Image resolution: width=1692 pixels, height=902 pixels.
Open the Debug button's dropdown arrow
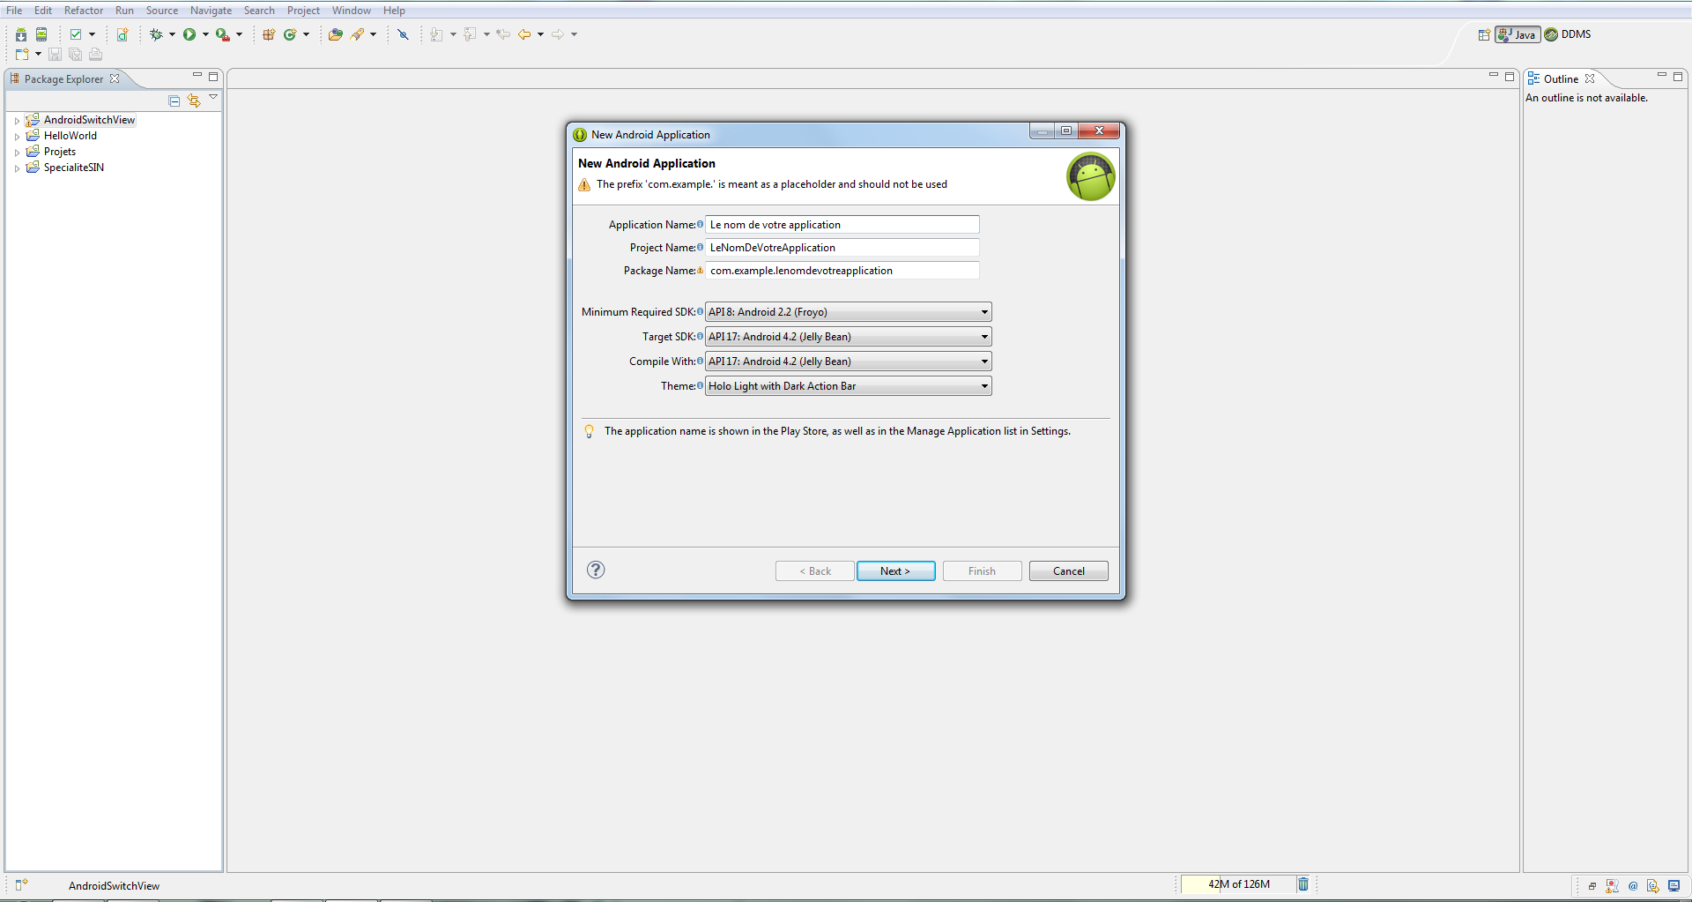click(172, 34)
